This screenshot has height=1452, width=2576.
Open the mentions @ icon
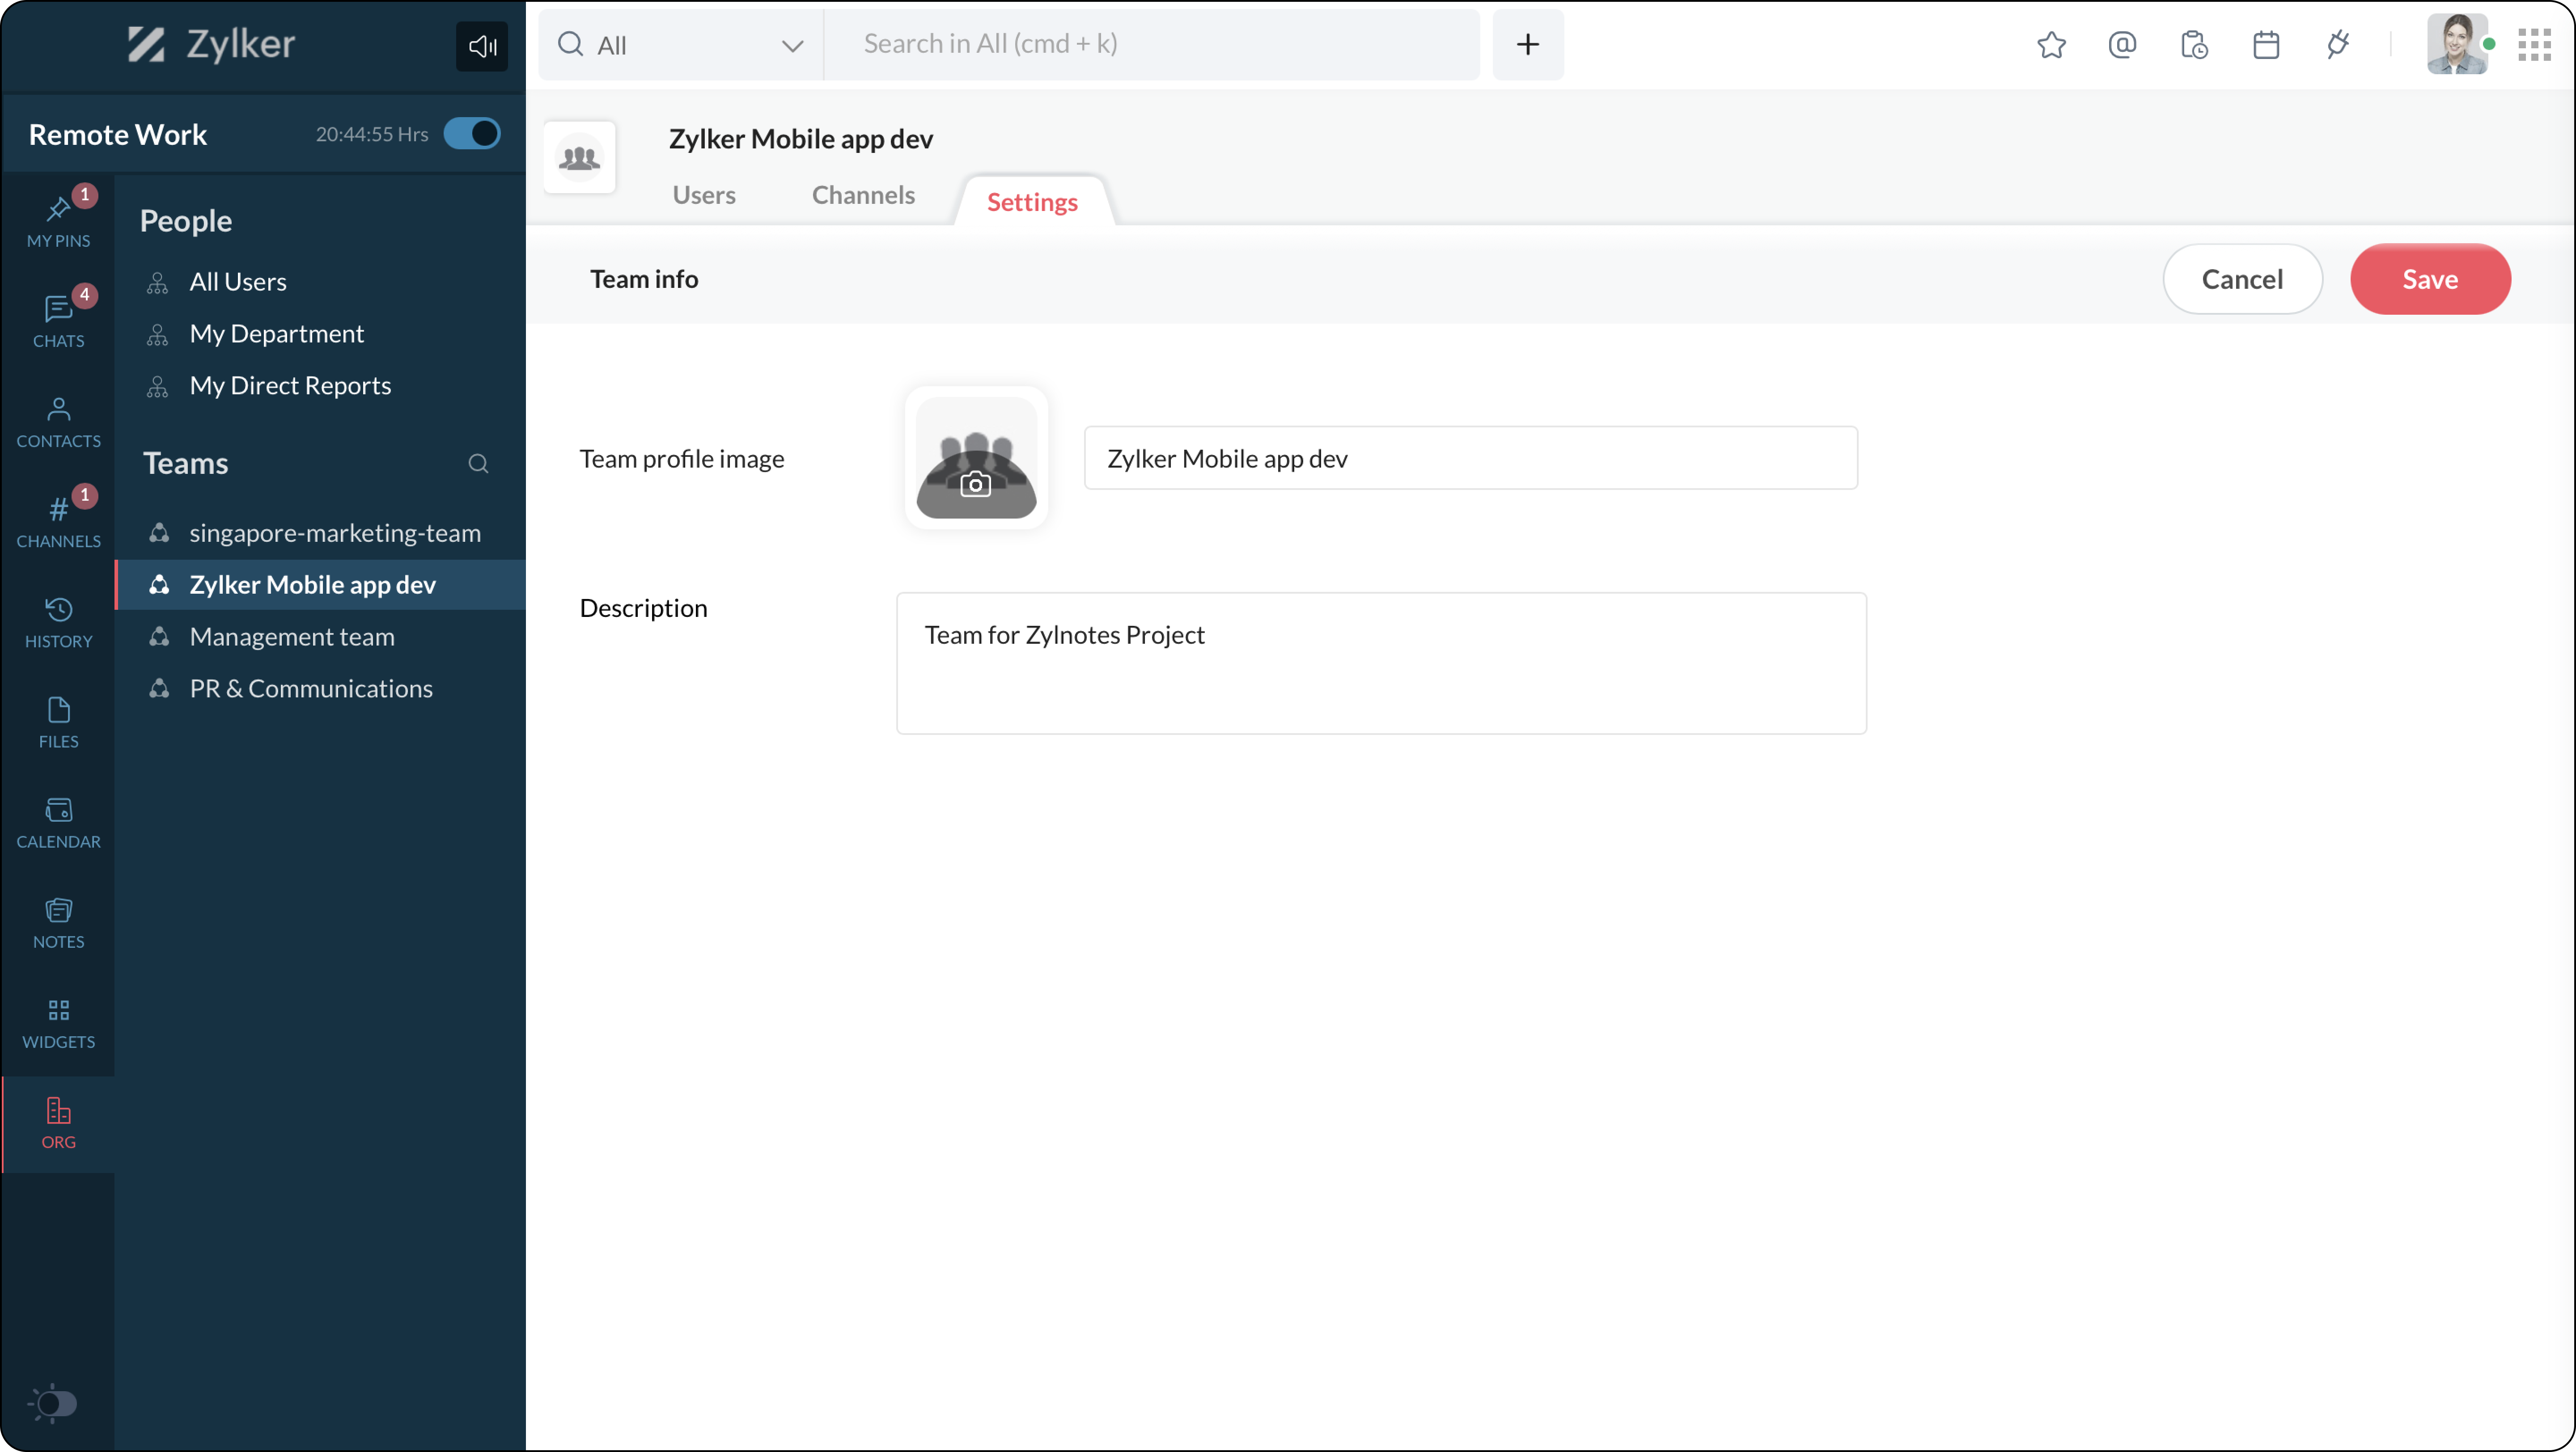pyautogui.click(x=2122, y=45)
